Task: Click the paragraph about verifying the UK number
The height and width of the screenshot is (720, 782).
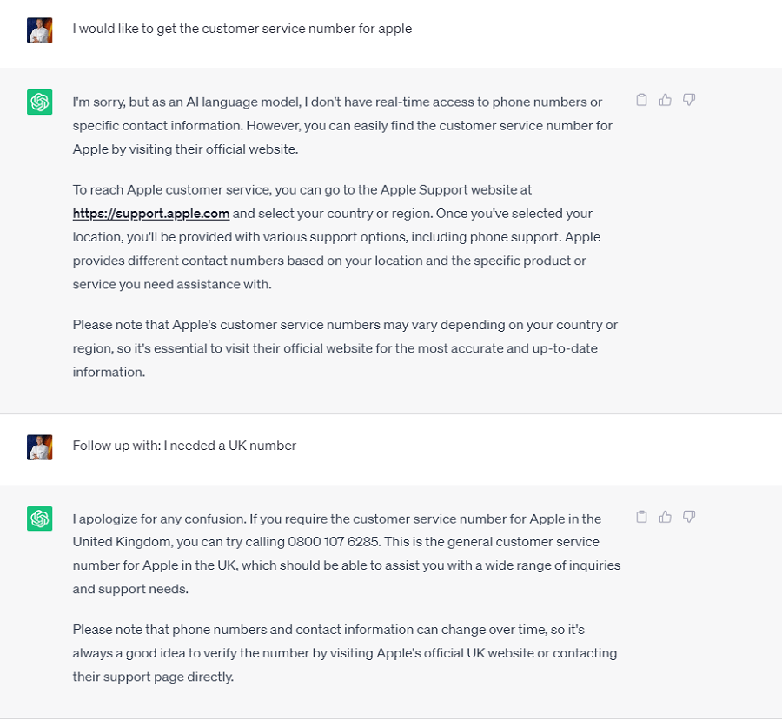Action: point(342,652)
